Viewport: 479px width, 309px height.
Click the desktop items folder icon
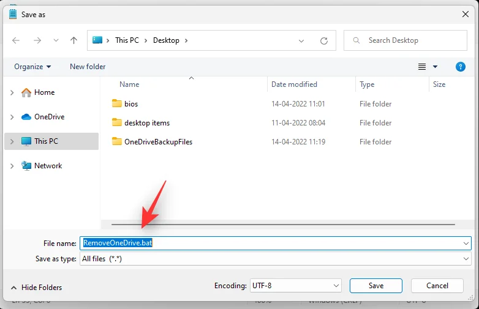click(x=117, y=122)
